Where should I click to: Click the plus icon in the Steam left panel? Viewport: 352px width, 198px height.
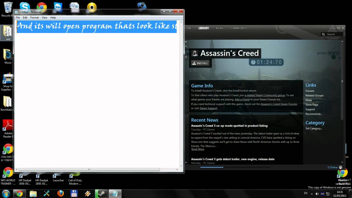pos(186,42)
